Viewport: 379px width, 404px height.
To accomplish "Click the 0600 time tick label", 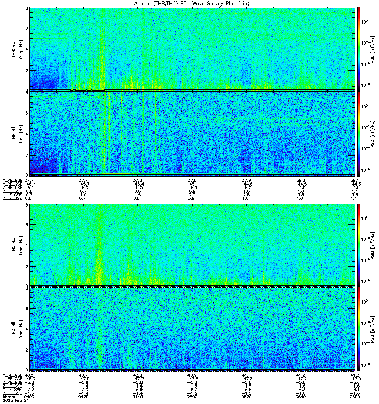I will (355, 397).
